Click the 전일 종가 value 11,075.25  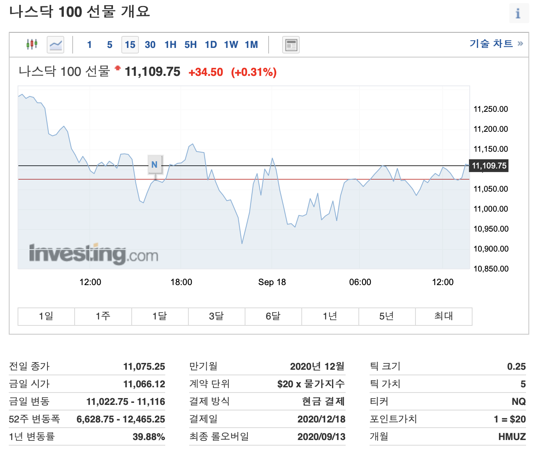click(x=144, y=367)
